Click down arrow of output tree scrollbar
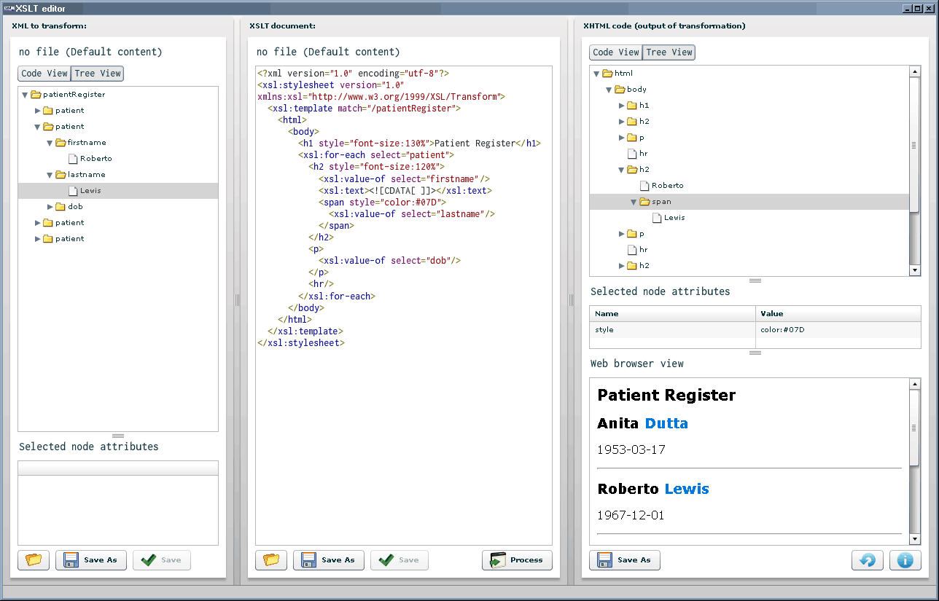Image resolution: width=939 pixels, height=601 pixels. 915,271
